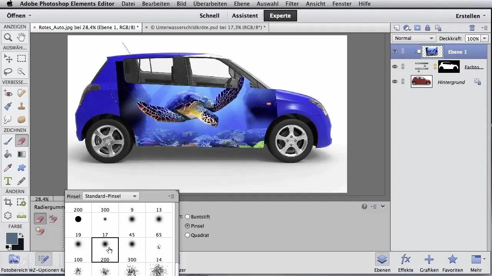Select the Rectangular Marquee tool
Screen dimensions: 492x276
coord(22,58)
